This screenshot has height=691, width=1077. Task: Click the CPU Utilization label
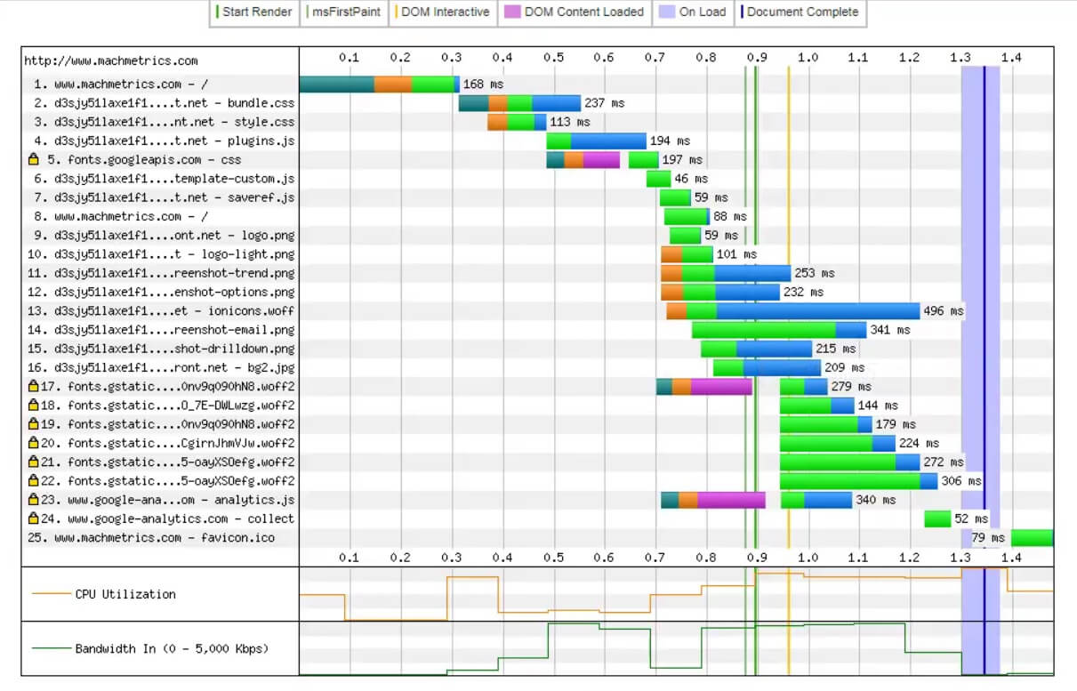click(125, 594)
